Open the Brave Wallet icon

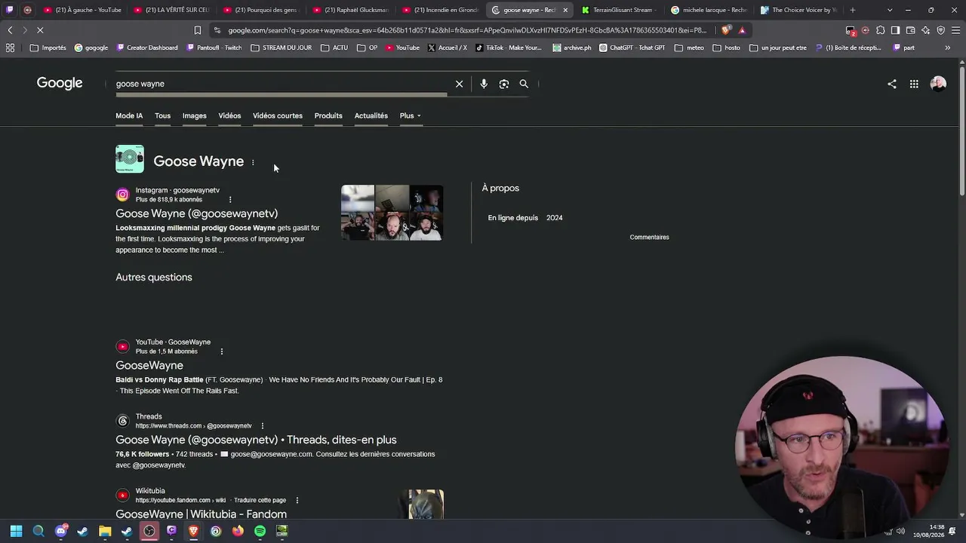(910, 30)
